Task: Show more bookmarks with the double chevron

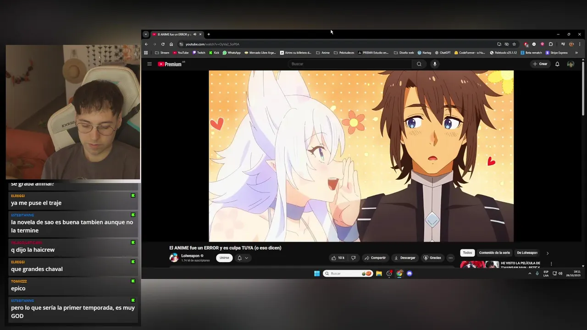Action: coord(576,53)
